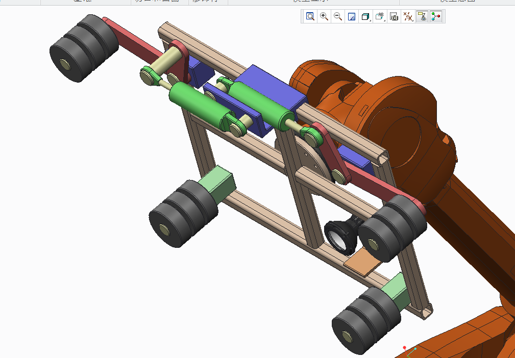Select the large blue block on frame
The width and height of the screenshot is (515, 358).
273,87
